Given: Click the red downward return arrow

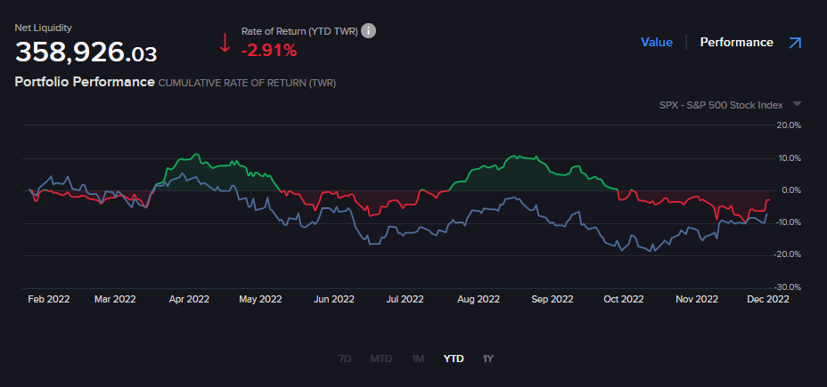Looking at the screenshot, I should [225, 42].
